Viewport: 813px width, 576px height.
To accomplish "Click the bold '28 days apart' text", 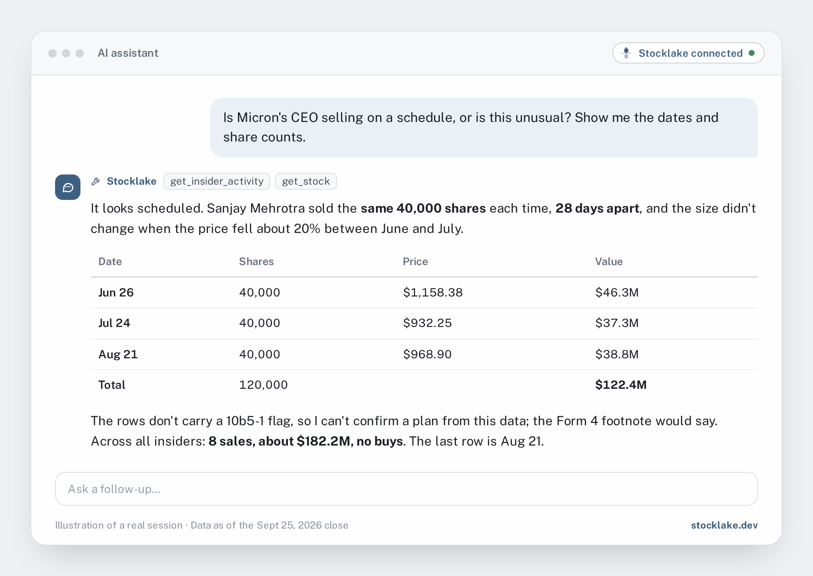I will 597,208.
